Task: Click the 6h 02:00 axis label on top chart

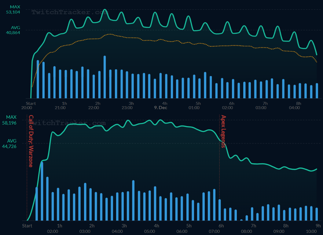Action: (228, 106)
